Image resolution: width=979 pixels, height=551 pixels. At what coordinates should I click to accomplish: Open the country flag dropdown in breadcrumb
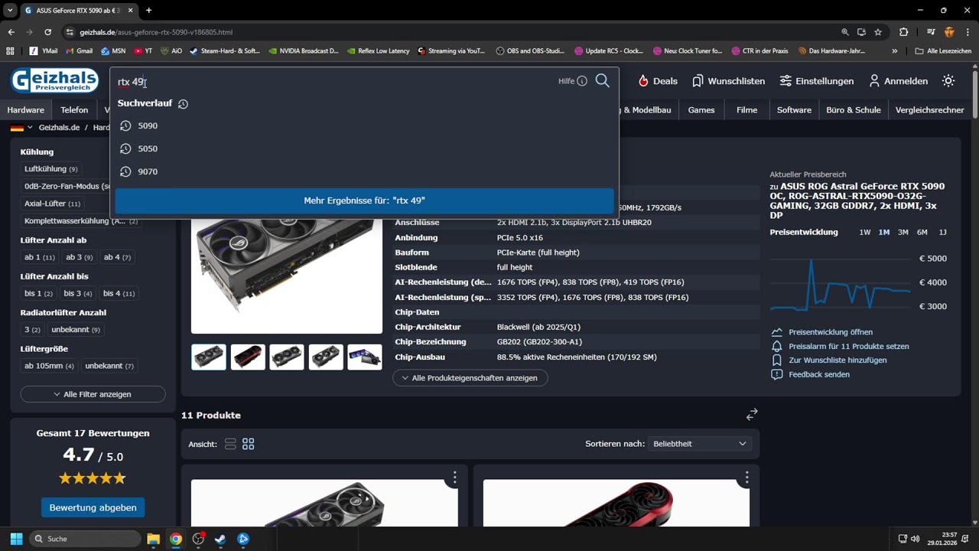click(x=21, y=128)
